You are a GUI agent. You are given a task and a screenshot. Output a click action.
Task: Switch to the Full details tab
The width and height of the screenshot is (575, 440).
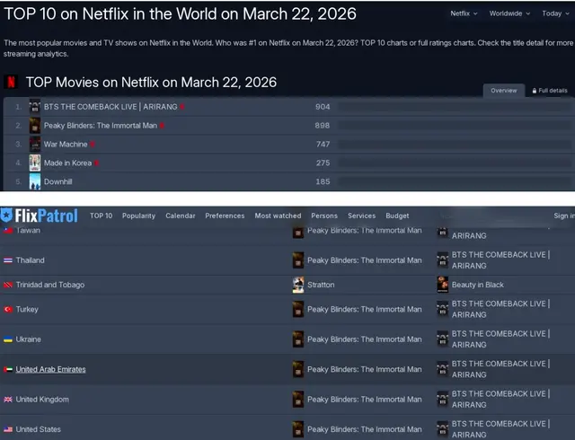coord(549,91)
